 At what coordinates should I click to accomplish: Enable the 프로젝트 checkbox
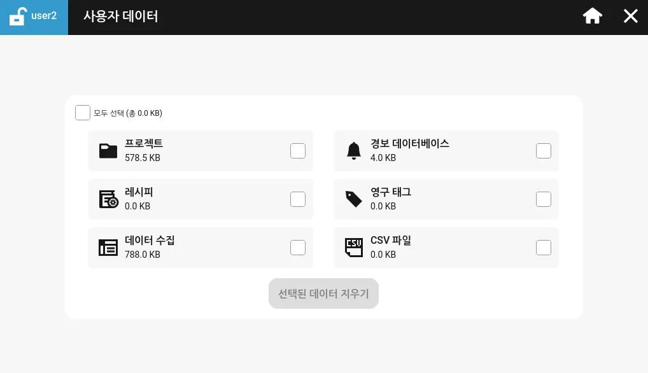tap(298, 151)
